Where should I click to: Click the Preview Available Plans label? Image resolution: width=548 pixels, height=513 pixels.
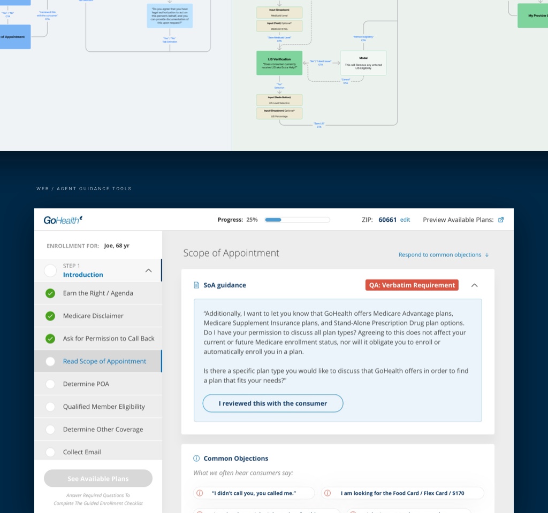pyautogui.click(x=458, y=220)
